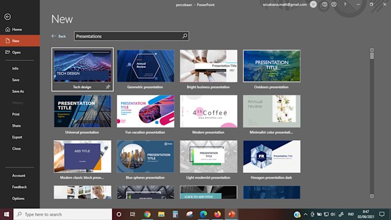The image size is (391, 220).
Task: Click the back arrow circle icon
Action: [x=7, y=17]
